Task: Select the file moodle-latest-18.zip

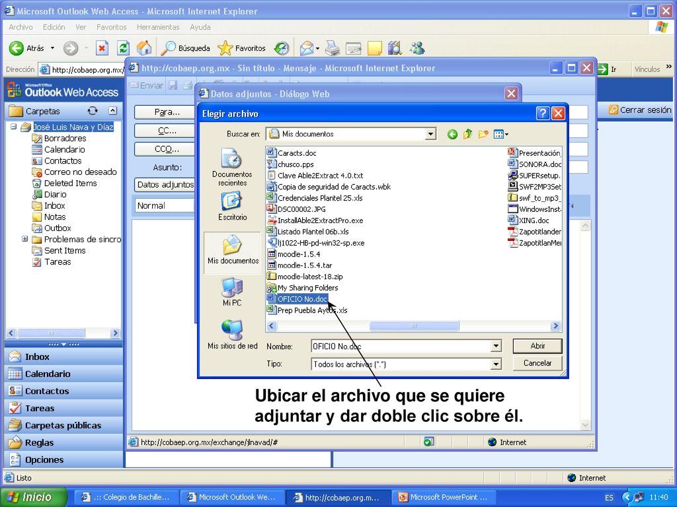Action: point(305,277)
